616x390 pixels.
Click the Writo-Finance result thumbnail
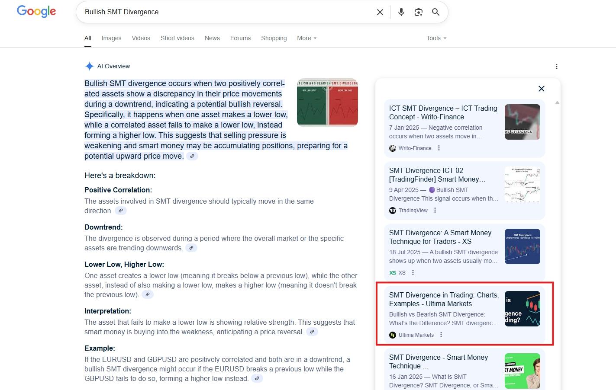pyautogui.click(x=522, y=122)
